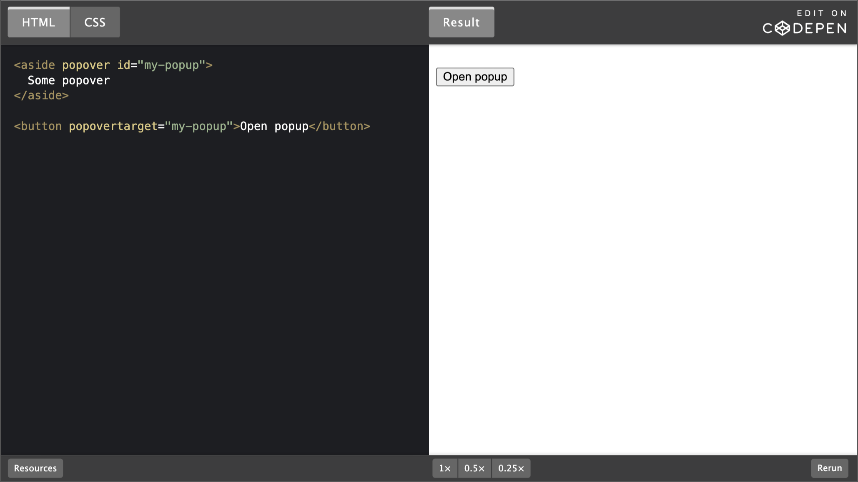Set preview zoom to 0.25×

click(x=511, y=468)
